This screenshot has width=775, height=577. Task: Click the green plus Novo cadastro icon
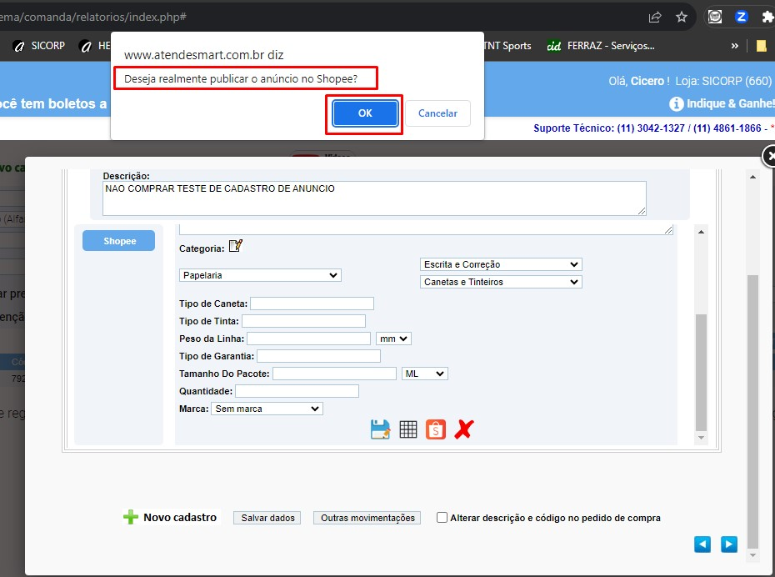tap(131, 517)
